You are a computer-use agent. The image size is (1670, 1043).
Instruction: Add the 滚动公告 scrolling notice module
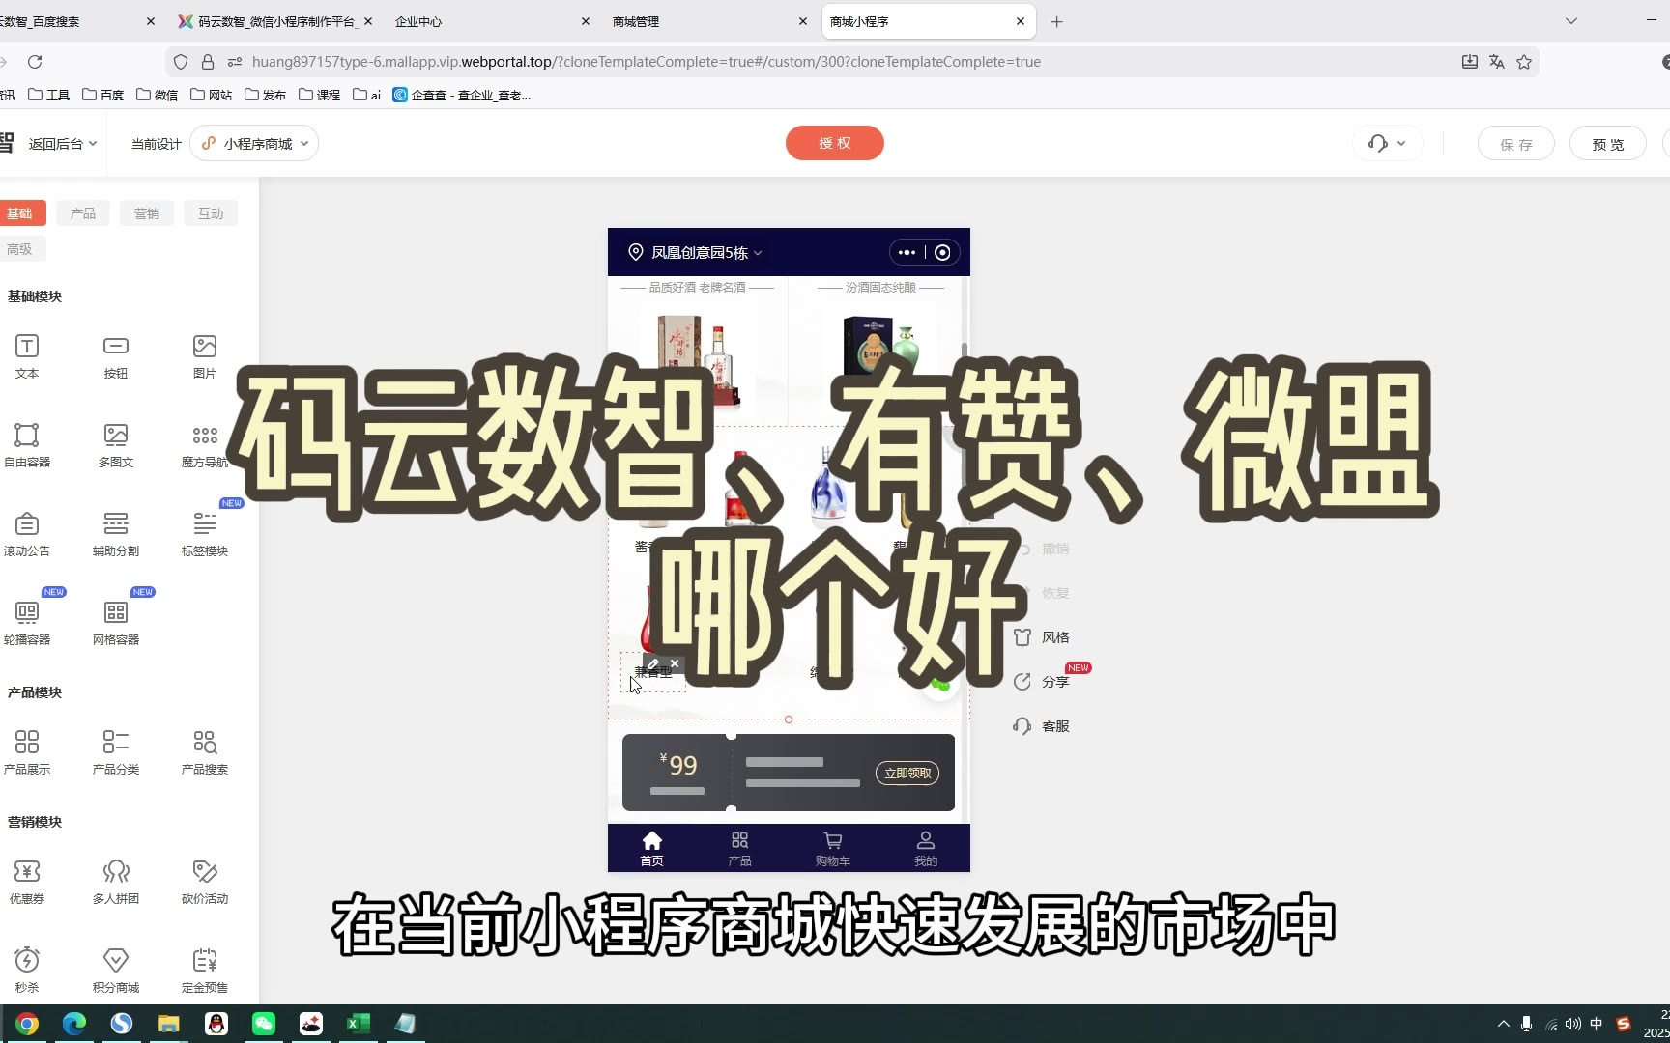click(27, 534)
